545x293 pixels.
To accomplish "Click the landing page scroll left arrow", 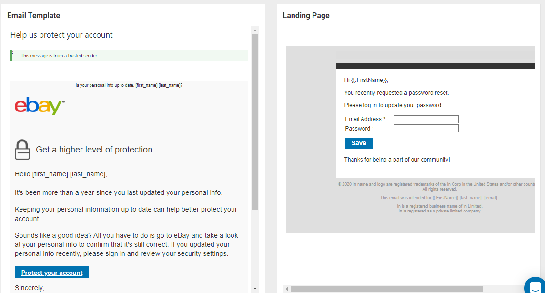I will pyautogui.click(x=287, y=289).
